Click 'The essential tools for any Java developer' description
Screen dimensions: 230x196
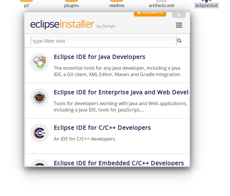click(117, 71)
